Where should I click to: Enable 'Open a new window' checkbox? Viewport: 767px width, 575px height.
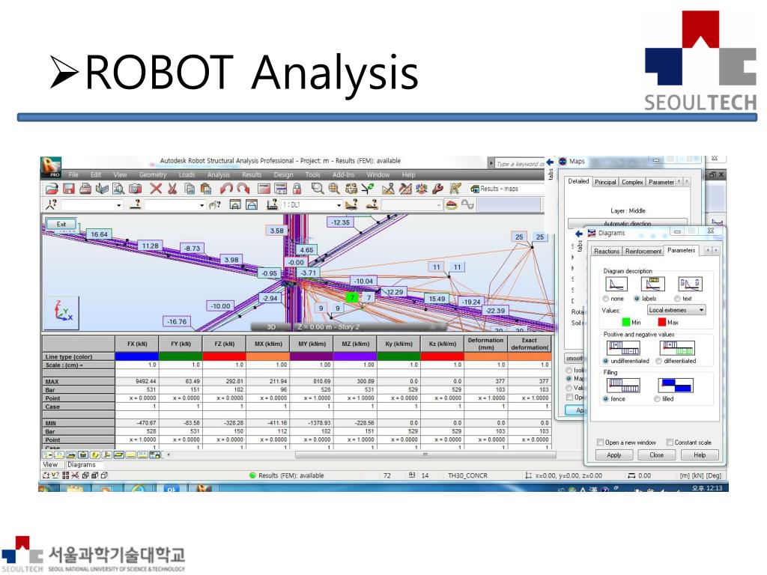[x=600, y=442]
